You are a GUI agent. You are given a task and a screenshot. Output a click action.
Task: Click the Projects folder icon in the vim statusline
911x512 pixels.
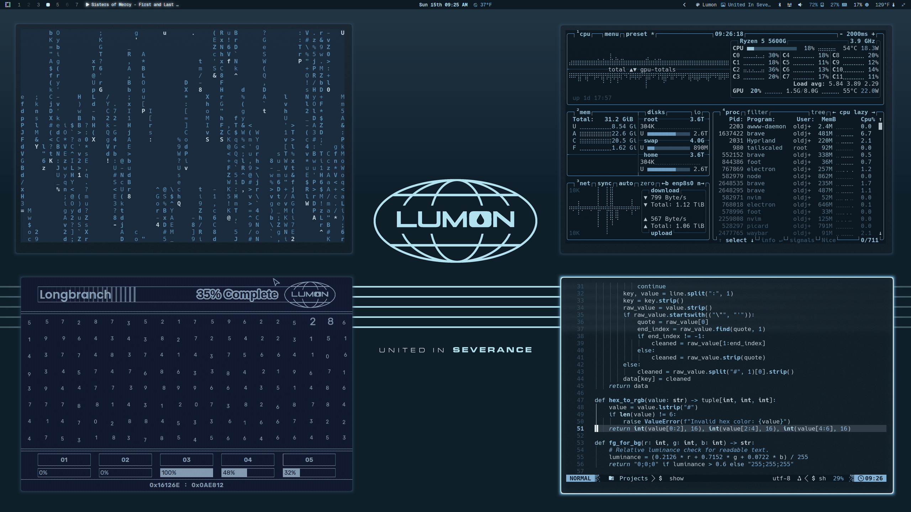point(611,478)
